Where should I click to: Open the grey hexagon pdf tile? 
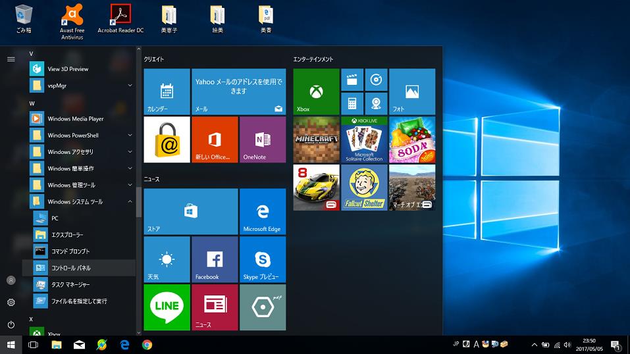coord(263,307)
